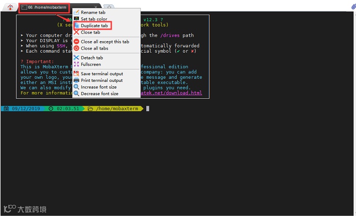Click the /drives path text
The image size is (356, 216).
(170, 35)
